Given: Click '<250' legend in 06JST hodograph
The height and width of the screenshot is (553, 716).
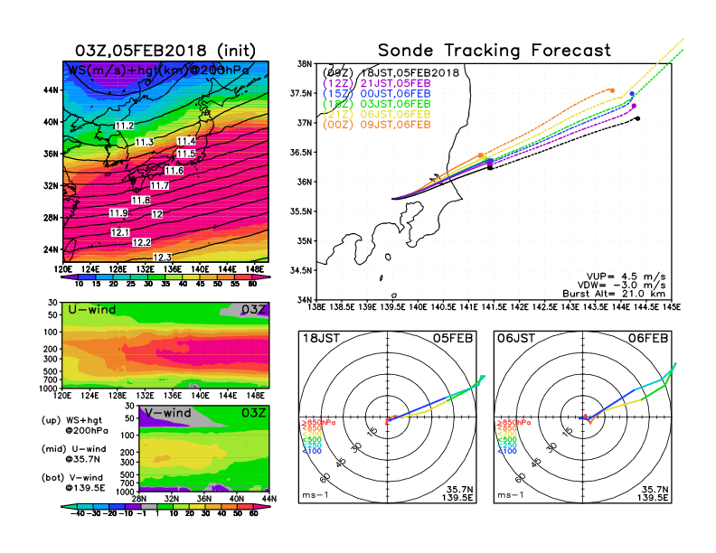Looking at the screenshot, I should pos(507,445).
